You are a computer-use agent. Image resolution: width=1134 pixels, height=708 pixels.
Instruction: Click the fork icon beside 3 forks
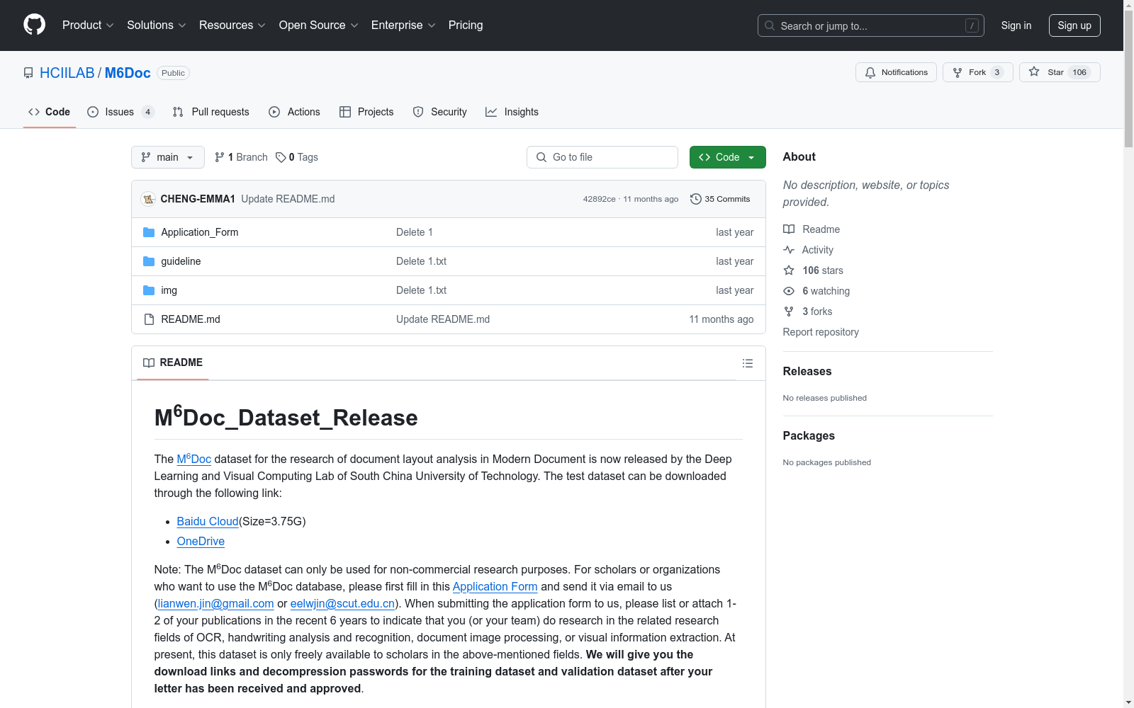(x=789, y=312)
